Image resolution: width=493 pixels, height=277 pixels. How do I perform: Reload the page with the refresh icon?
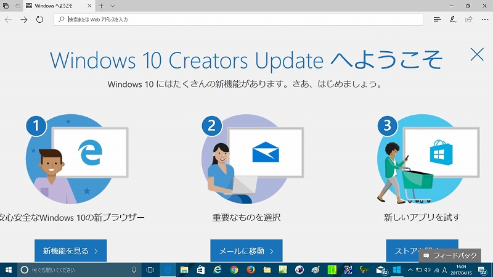pos(39,20)
